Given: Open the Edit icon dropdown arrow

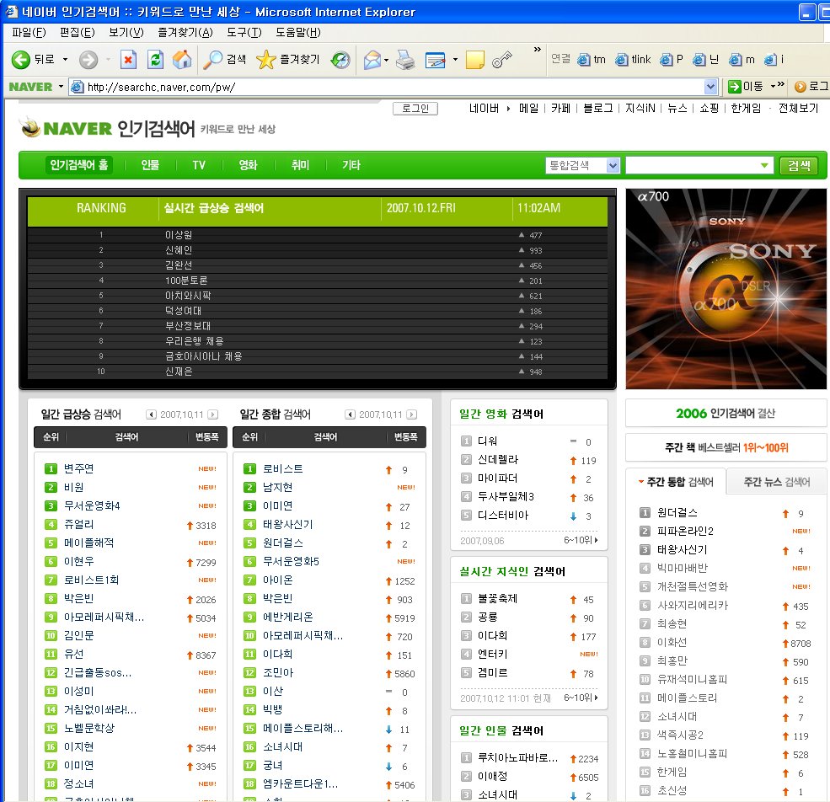Looking at the screenshot, I should tap(455, 60).
